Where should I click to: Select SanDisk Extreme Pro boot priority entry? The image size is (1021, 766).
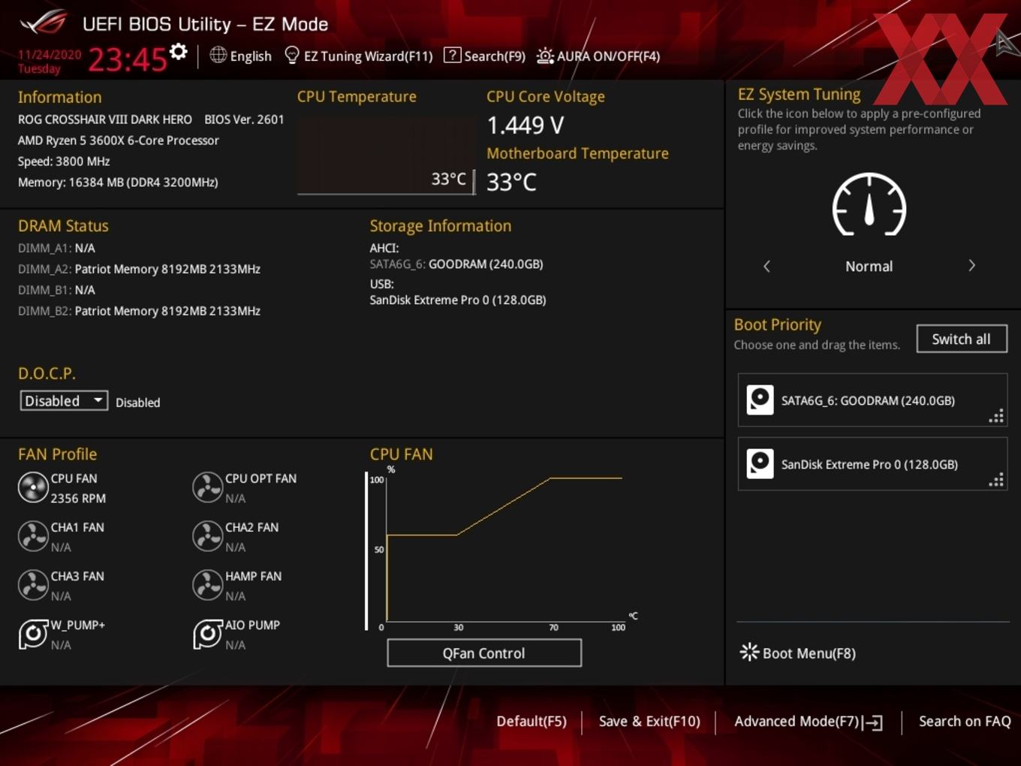[x=872, y=464]
